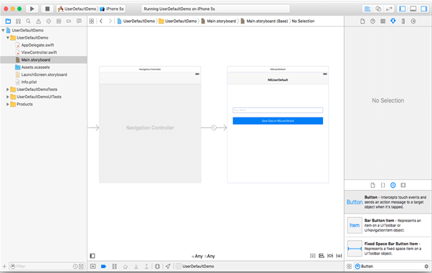
Task: Toggle the Utilities pane visibility
Action: (x=423, y=9)
